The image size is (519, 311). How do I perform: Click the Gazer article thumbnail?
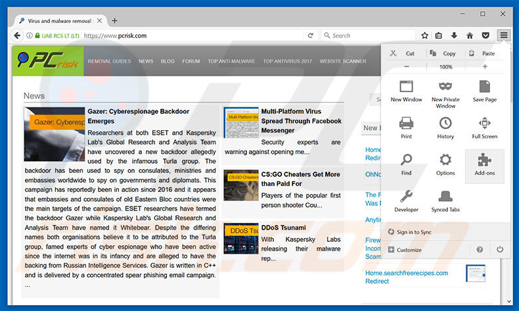pyautogui.click(x=55, y=134)
